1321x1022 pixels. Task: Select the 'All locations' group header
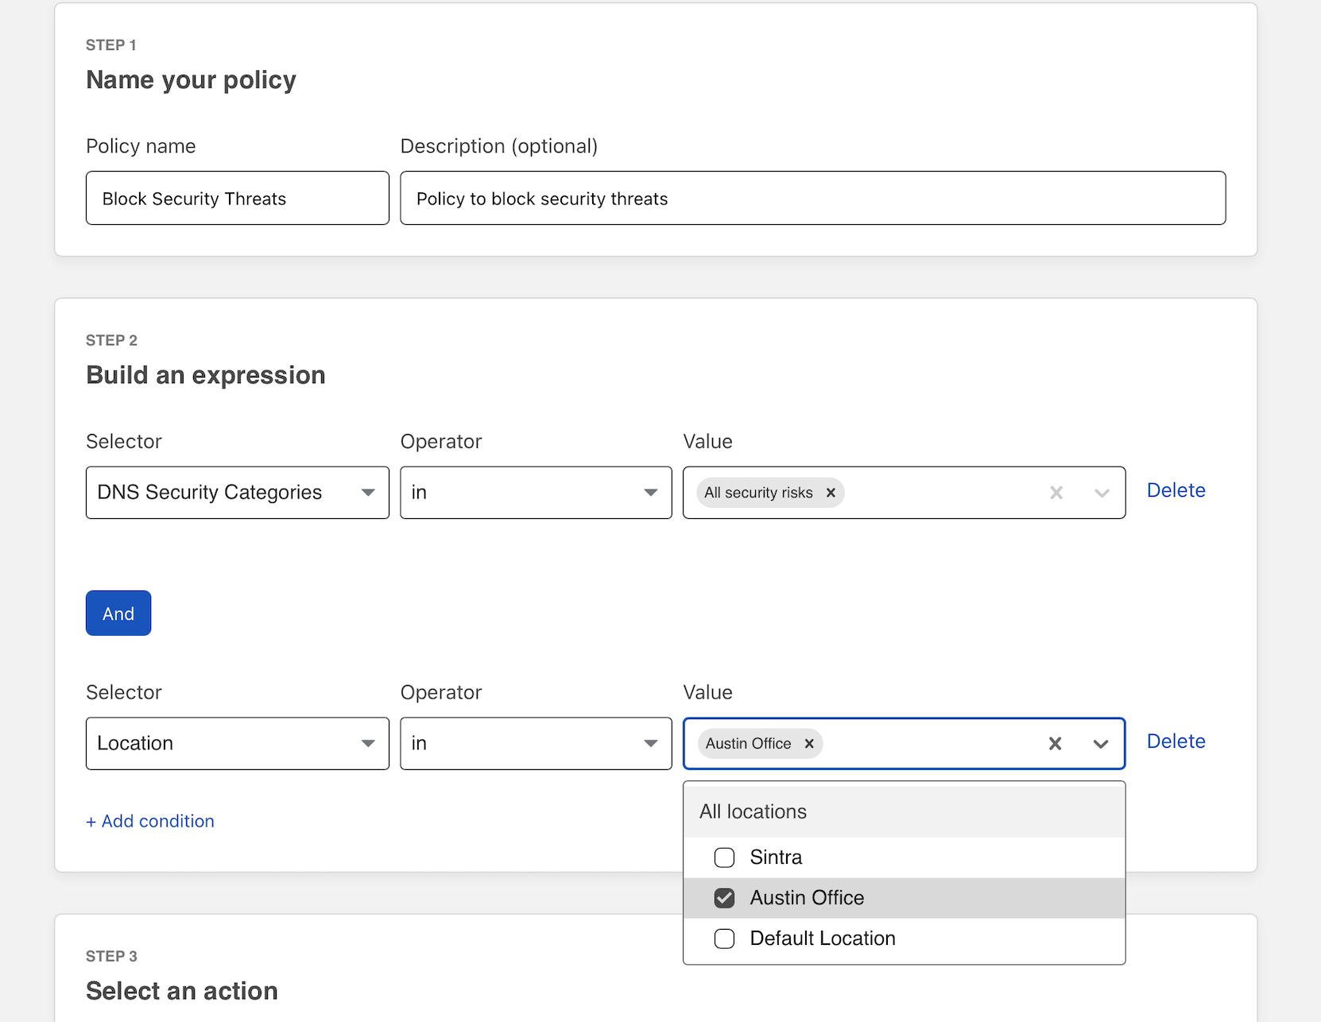click(x=753, y=811)
